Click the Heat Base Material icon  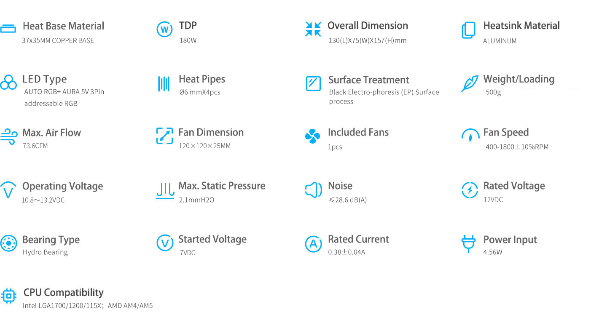click(x=8, y=29)
